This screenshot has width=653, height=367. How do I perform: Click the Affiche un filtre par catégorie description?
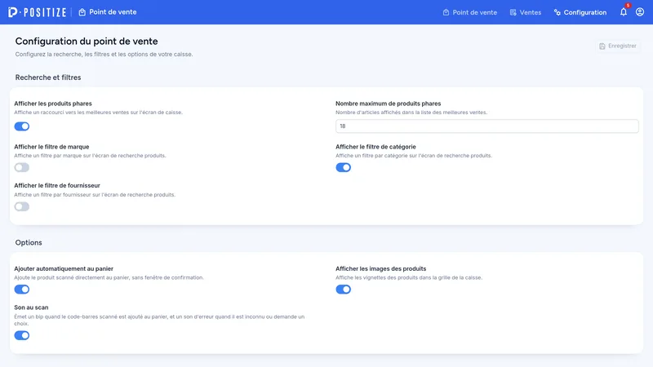point(414,156)
